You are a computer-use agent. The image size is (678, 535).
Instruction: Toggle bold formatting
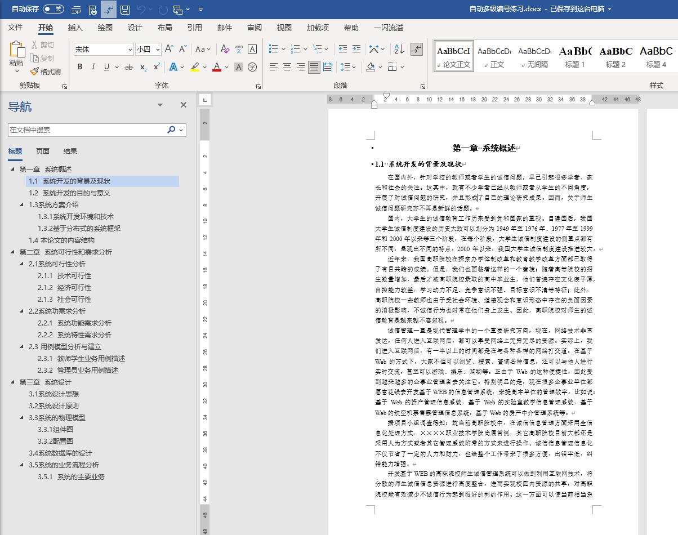(x=79, y=66)
